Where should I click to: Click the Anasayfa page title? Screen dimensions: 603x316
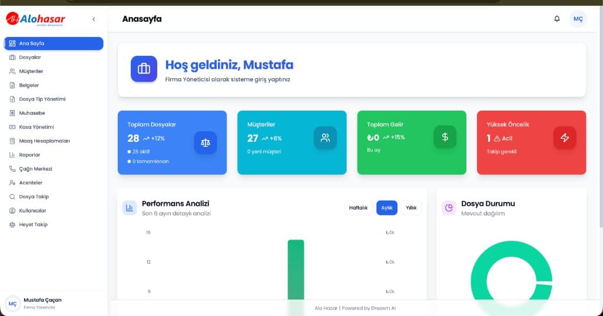pyautogui.click(x=142, y=19)
